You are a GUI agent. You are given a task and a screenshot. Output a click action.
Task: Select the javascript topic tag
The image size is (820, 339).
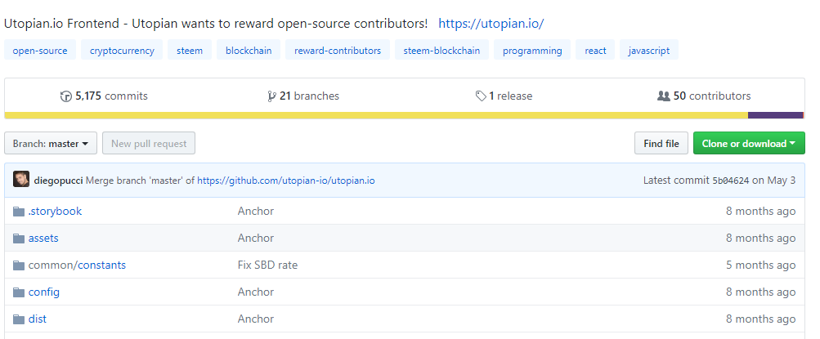(649, 51)
